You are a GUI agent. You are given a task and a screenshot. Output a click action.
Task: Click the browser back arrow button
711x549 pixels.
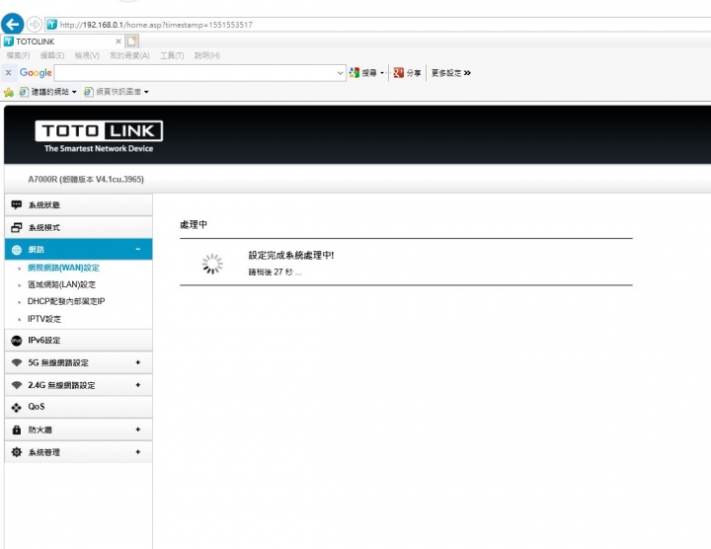(12, 24)
